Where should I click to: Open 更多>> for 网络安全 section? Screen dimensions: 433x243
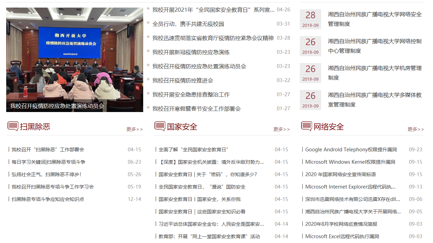pos(416,129)
